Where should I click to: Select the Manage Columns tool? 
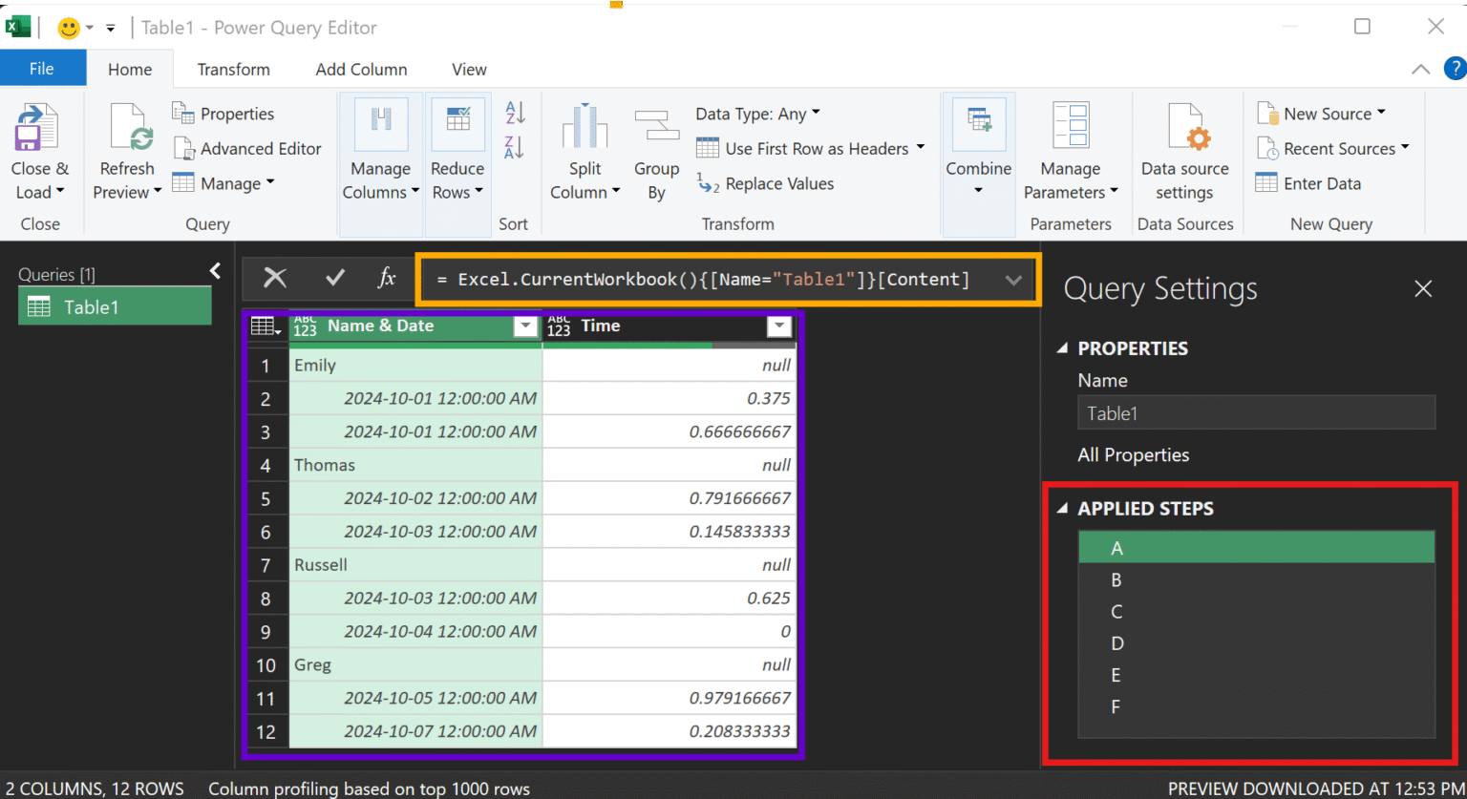point(380,150)
